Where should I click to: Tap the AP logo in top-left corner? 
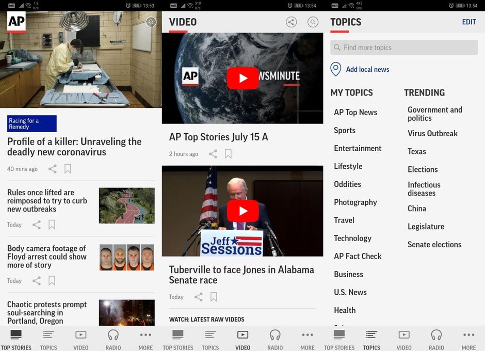click(17, 22)
